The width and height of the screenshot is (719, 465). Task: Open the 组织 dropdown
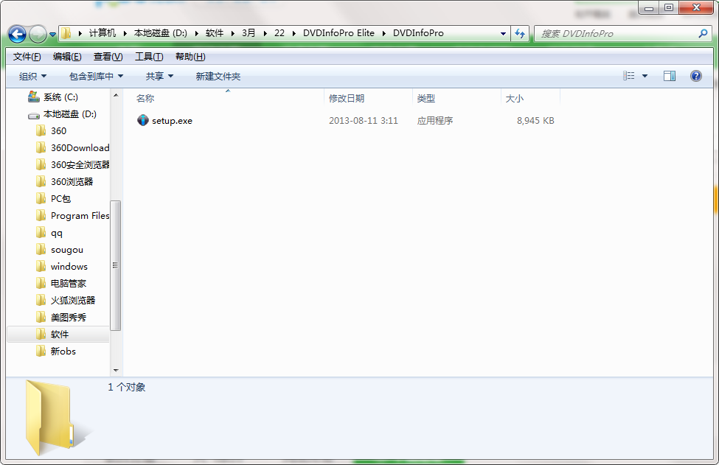32,76
